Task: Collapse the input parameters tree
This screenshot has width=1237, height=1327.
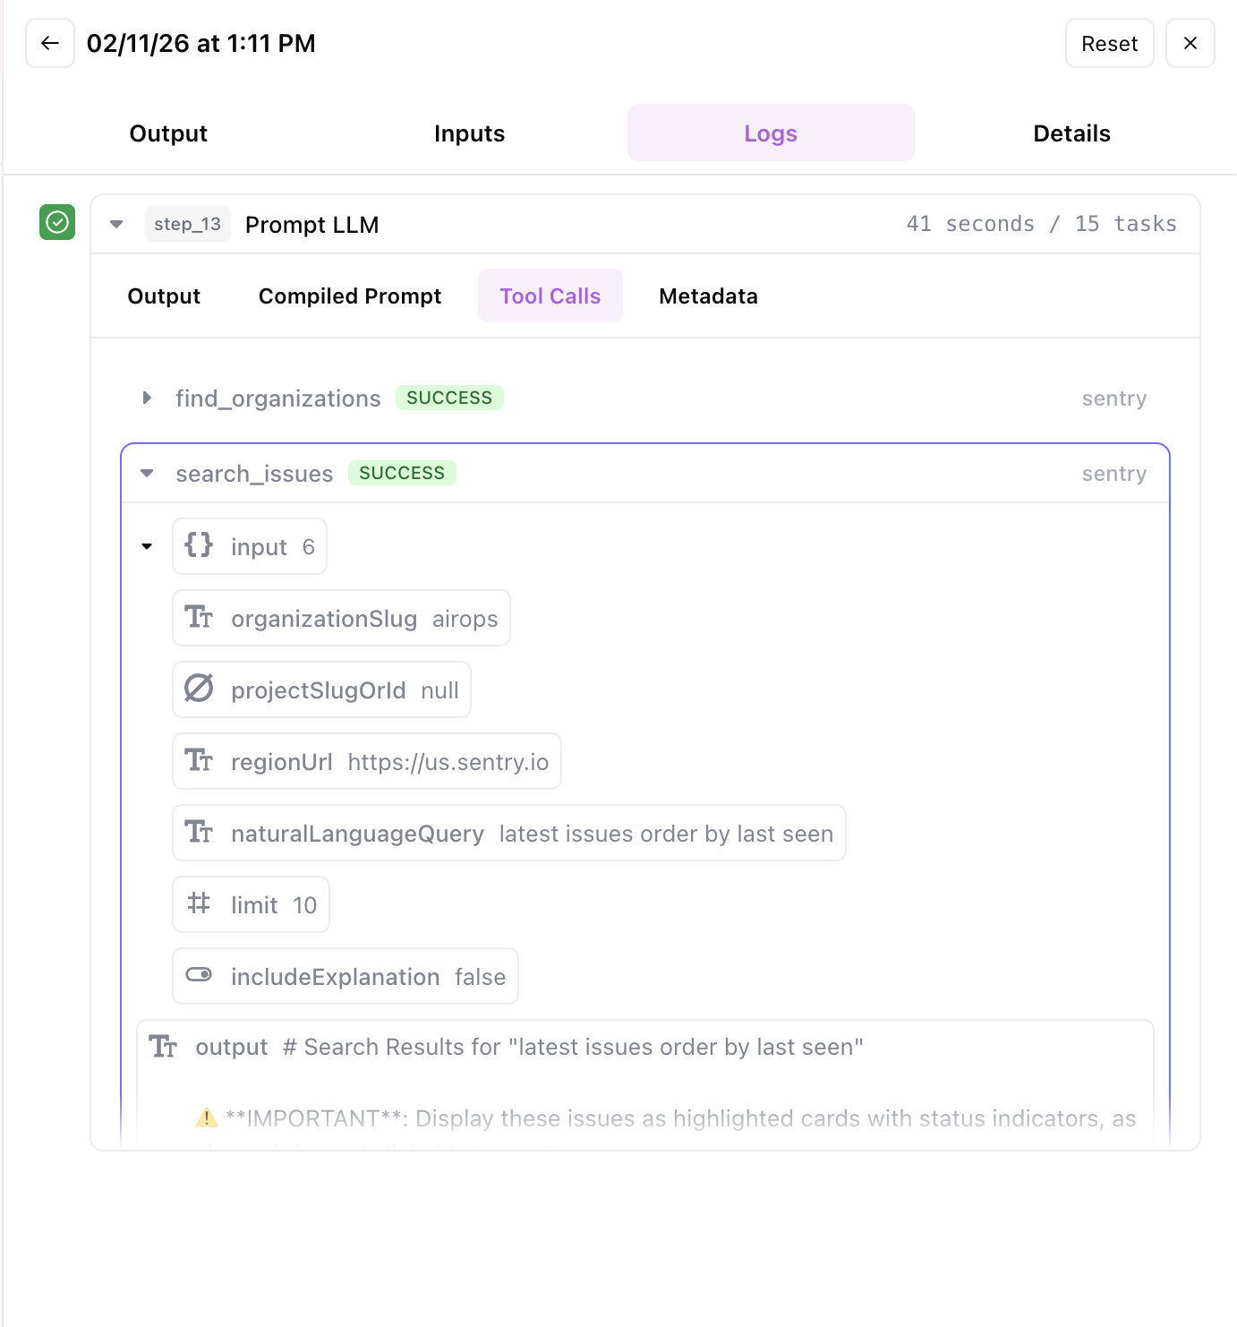Action: [147, 546]
